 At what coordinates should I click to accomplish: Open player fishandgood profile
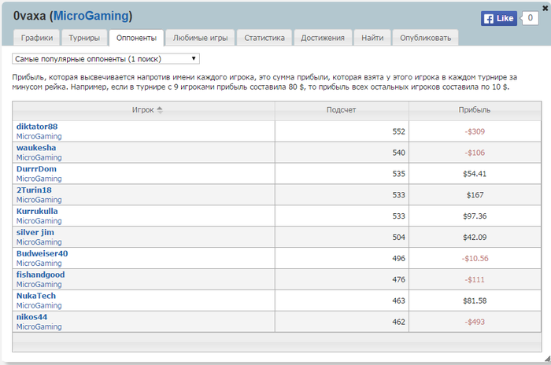40,275
